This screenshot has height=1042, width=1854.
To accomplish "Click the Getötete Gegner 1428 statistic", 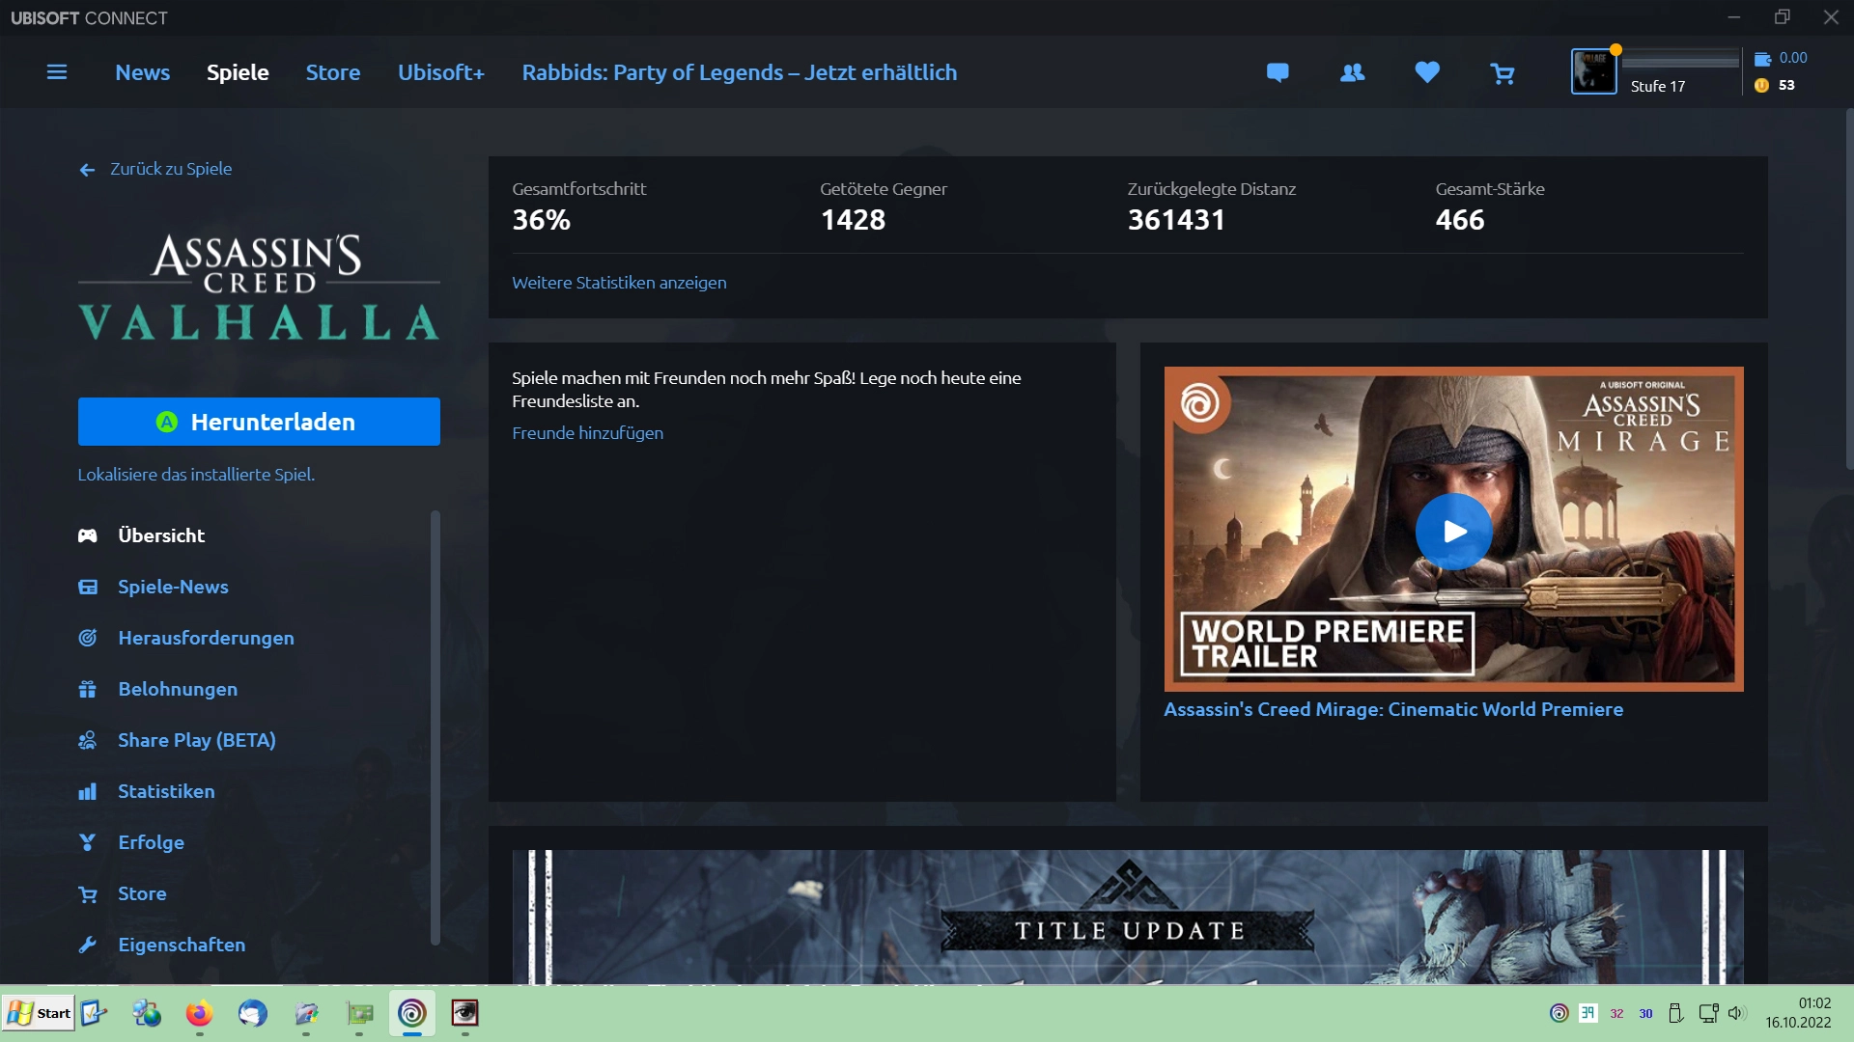I will point(884,206).
